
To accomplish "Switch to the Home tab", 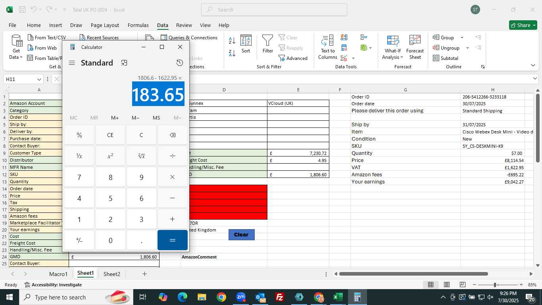I will [x=34, y=25].
